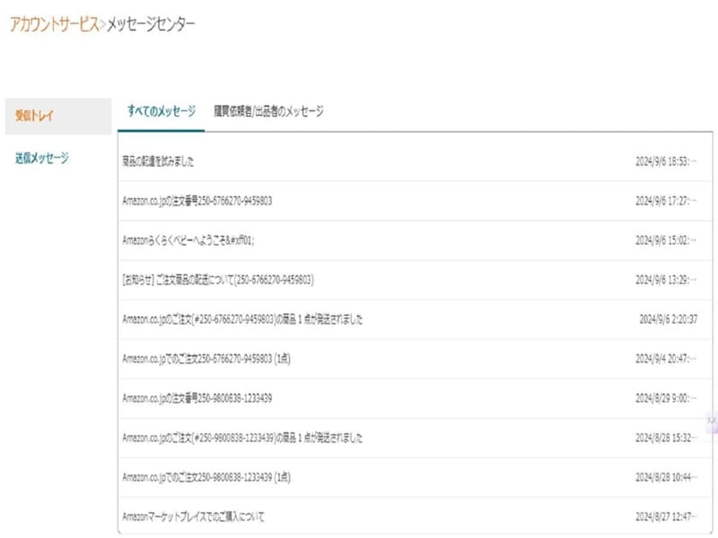Click the timestamp 2024/9/6 2:20:37
This screenshot has height=538, width=718.
point(668,320)
